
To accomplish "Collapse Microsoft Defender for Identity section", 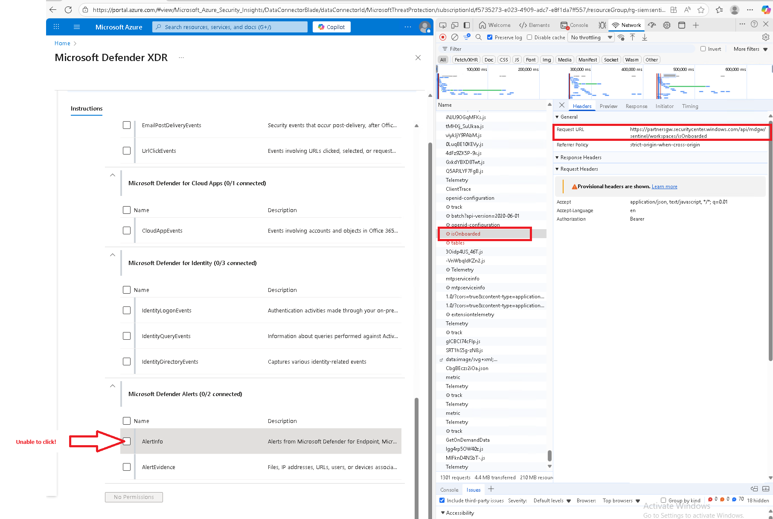I will click(x=113, y=255).
